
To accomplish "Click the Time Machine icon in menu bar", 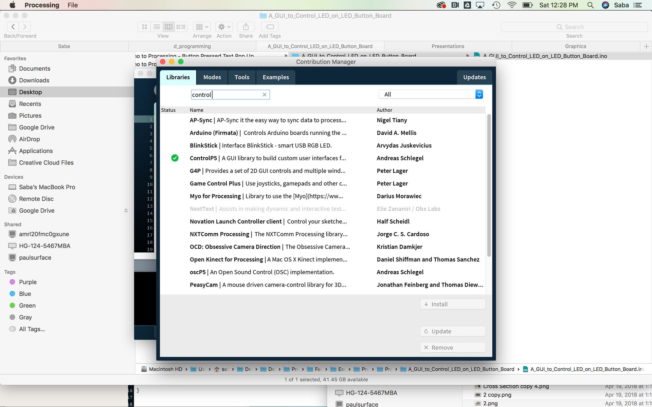I will coord(496,5).
